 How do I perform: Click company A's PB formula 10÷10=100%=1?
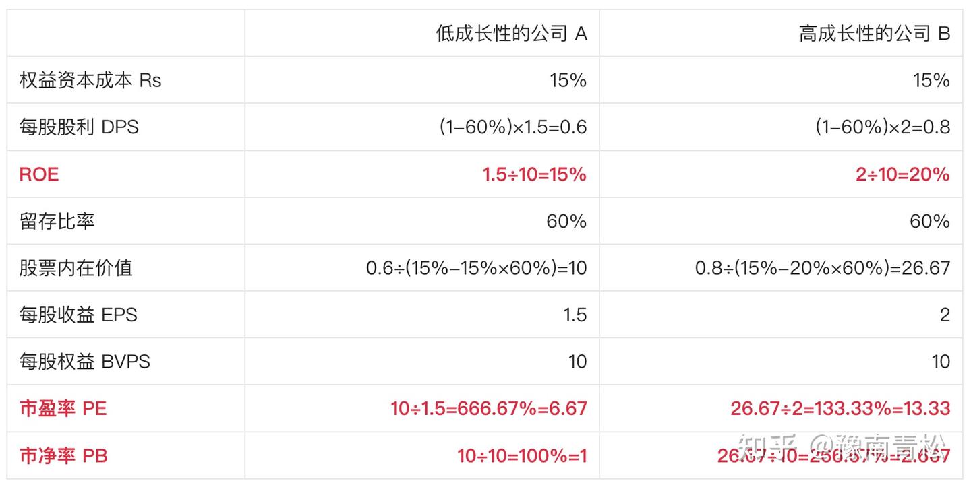coord(522,456)
